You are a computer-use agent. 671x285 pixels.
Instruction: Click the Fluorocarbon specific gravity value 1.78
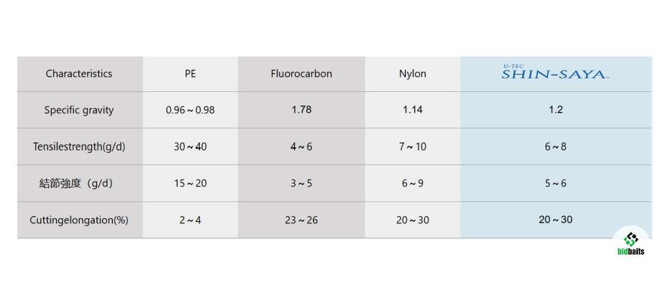pyautogui.click(x=301, y=110)
